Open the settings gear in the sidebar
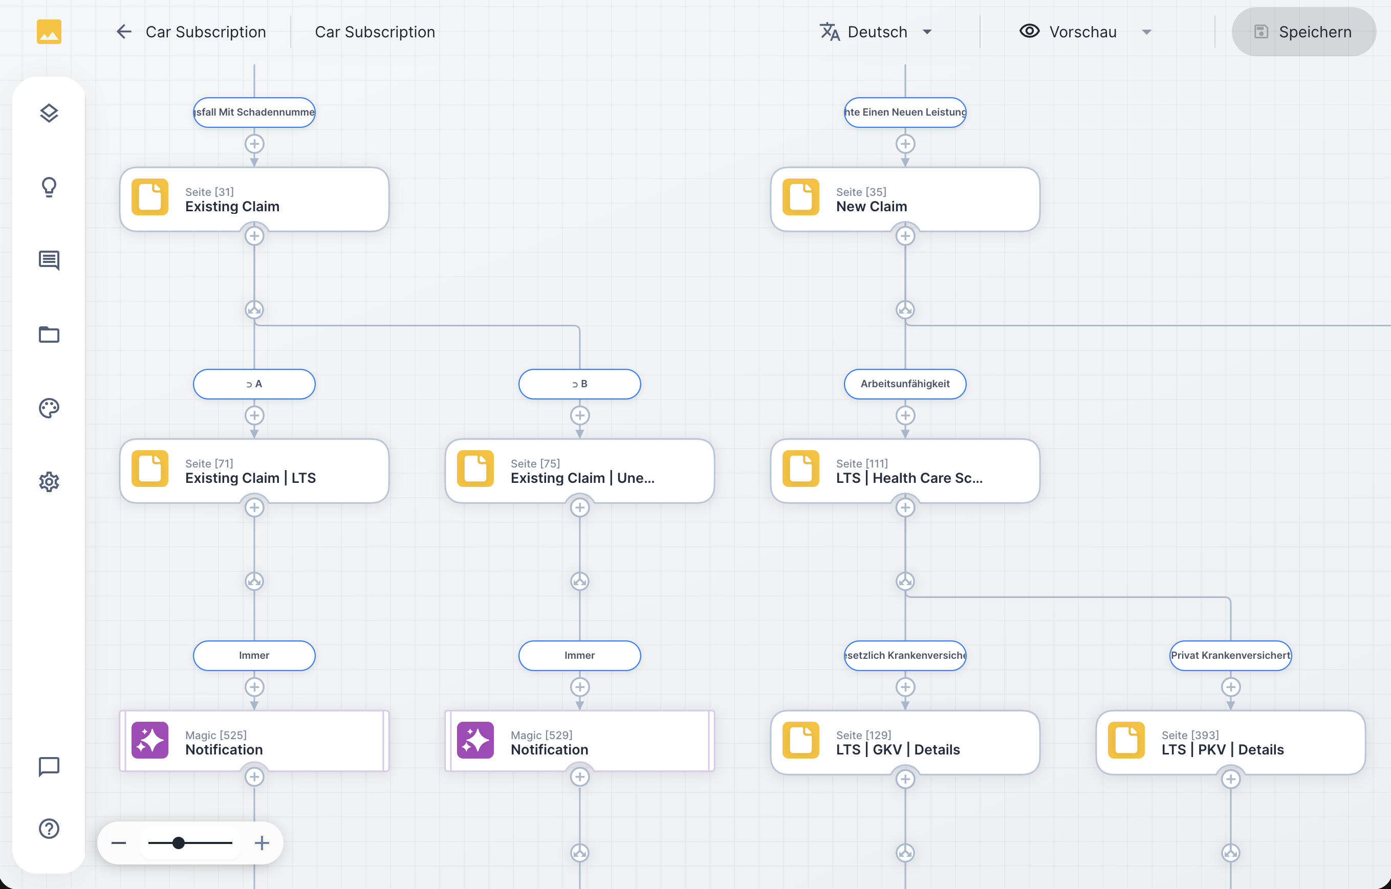Screen dimensions: 1391x889 click(x=49, y=481)
